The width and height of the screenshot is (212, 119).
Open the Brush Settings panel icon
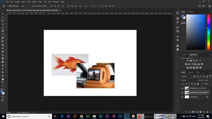tap(178, 28)
